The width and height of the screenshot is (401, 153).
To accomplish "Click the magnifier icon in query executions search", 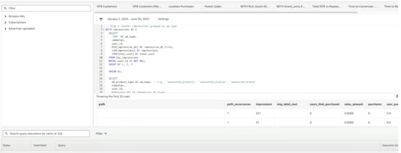I will pos(6,133).
